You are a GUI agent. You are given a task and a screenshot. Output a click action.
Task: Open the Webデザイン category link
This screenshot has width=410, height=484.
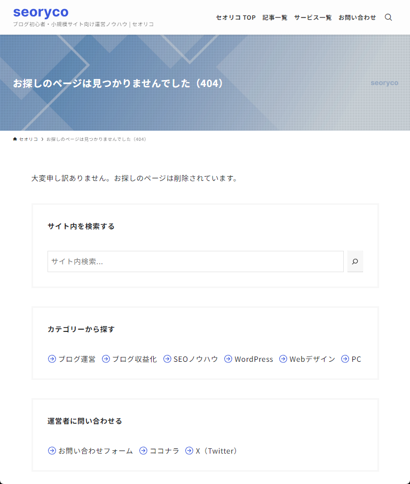coord(312,359)
